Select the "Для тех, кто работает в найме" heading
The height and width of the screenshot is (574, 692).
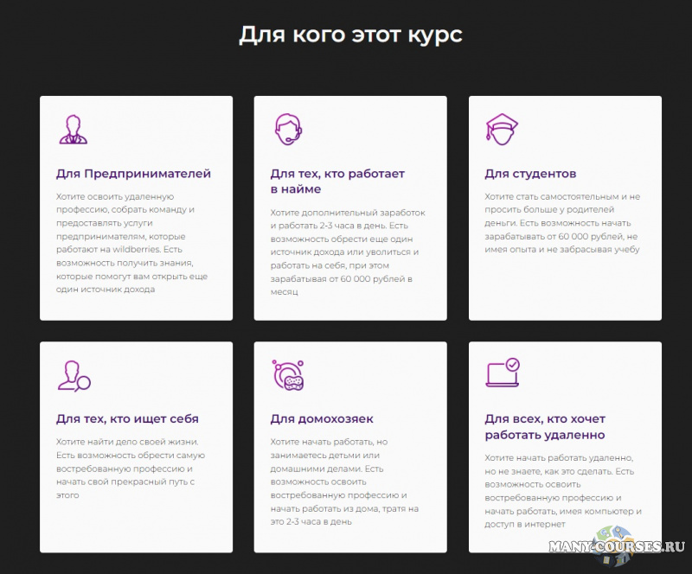tap(337, 182)
